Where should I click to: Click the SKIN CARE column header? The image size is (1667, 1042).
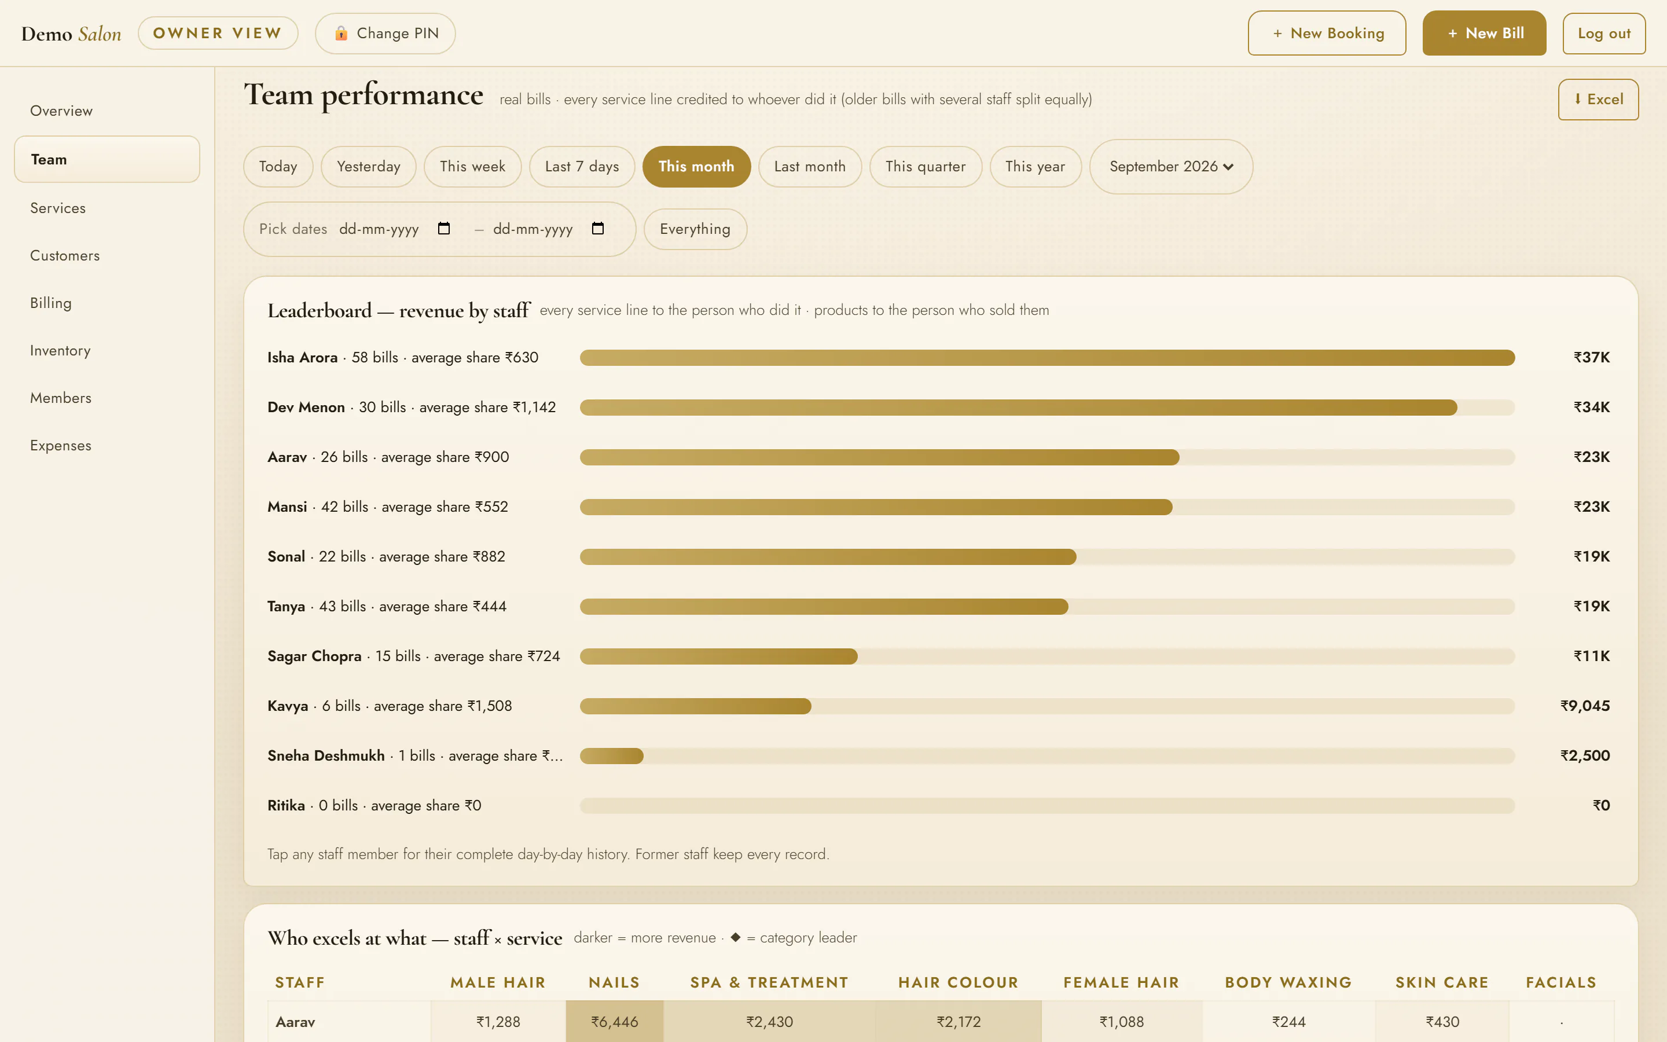[1442, 983]
